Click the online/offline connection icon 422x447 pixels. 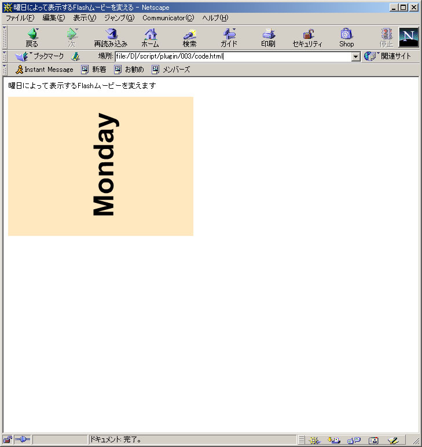(x=22, y=439)
